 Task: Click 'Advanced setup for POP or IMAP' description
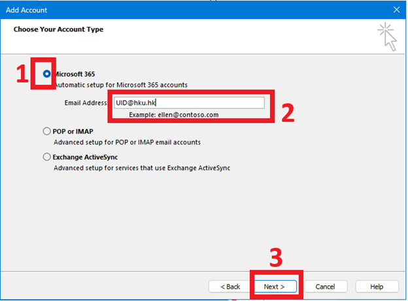(127, 142)
